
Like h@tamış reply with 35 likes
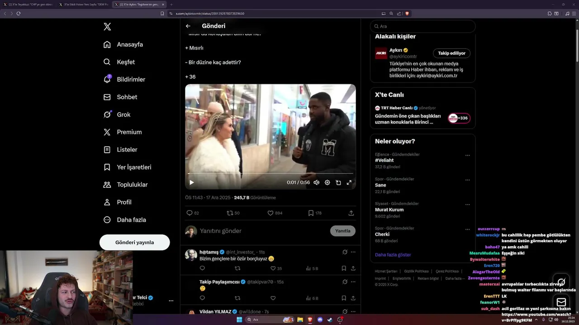275,268
